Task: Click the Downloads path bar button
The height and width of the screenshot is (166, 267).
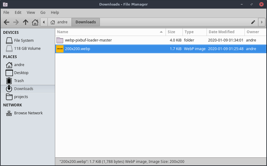Action: 85,22
